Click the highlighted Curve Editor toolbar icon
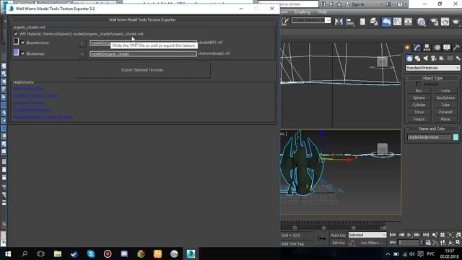The width and height of the screenshot is (462, 260). click(386, 22)
